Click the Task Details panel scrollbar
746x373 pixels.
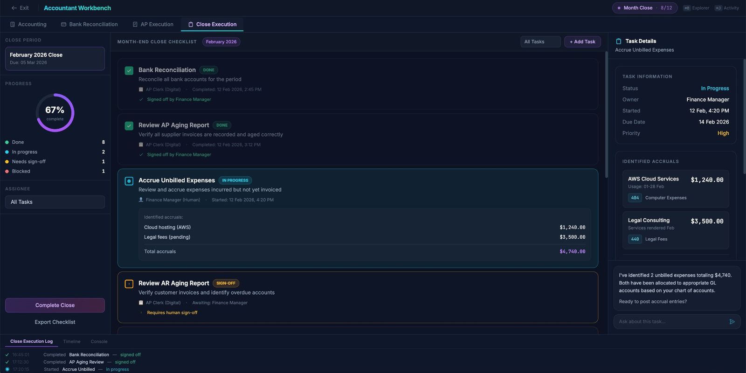pyautogui.click(x=744, y=117)
